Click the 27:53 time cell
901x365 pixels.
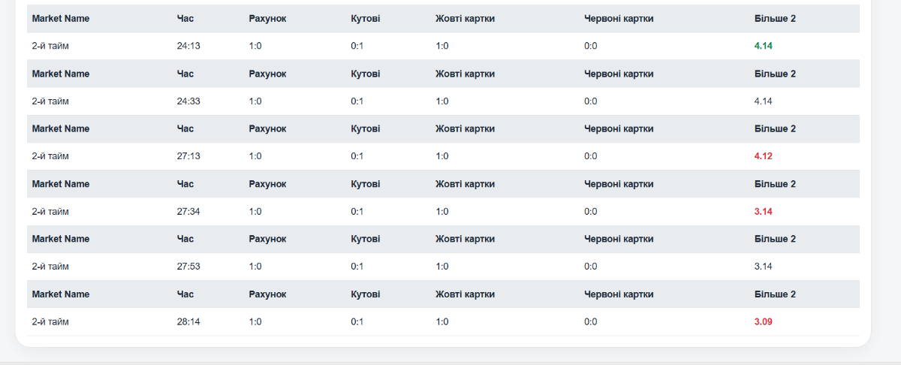point(188,267)
